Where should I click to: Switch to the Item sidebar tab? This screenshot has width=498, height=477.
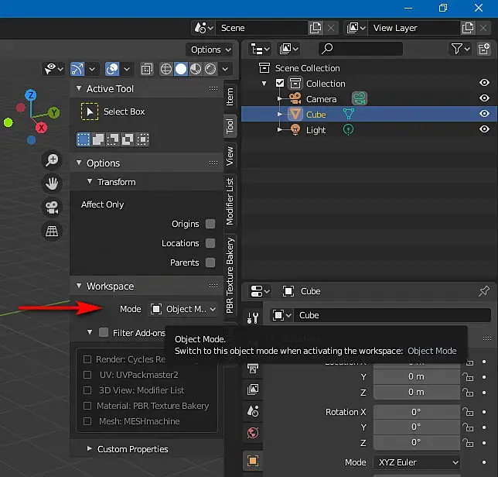(230, 97)
